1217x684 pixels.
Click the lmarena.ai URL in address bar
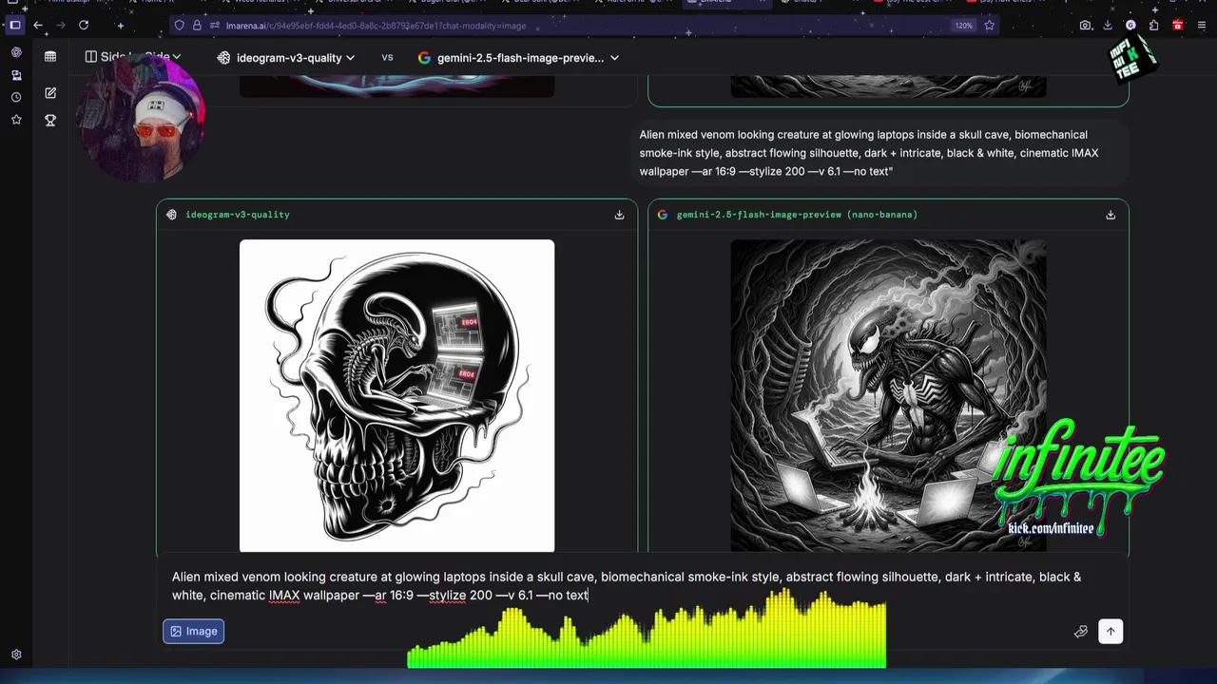pos(376,26)
